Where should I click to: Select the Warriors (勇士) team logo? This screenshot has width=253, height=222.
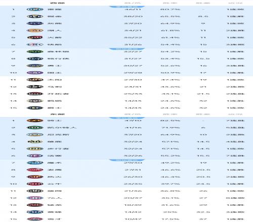(x=35, y=66)
